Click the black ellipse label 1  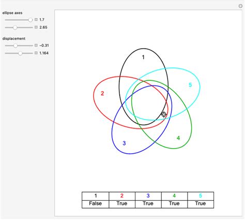tap(143, 57)
